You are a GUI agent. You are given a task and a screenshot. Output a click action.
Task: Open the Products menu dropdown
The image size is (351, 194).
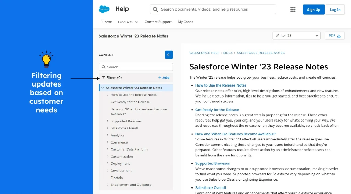click(x=128, y=22)
